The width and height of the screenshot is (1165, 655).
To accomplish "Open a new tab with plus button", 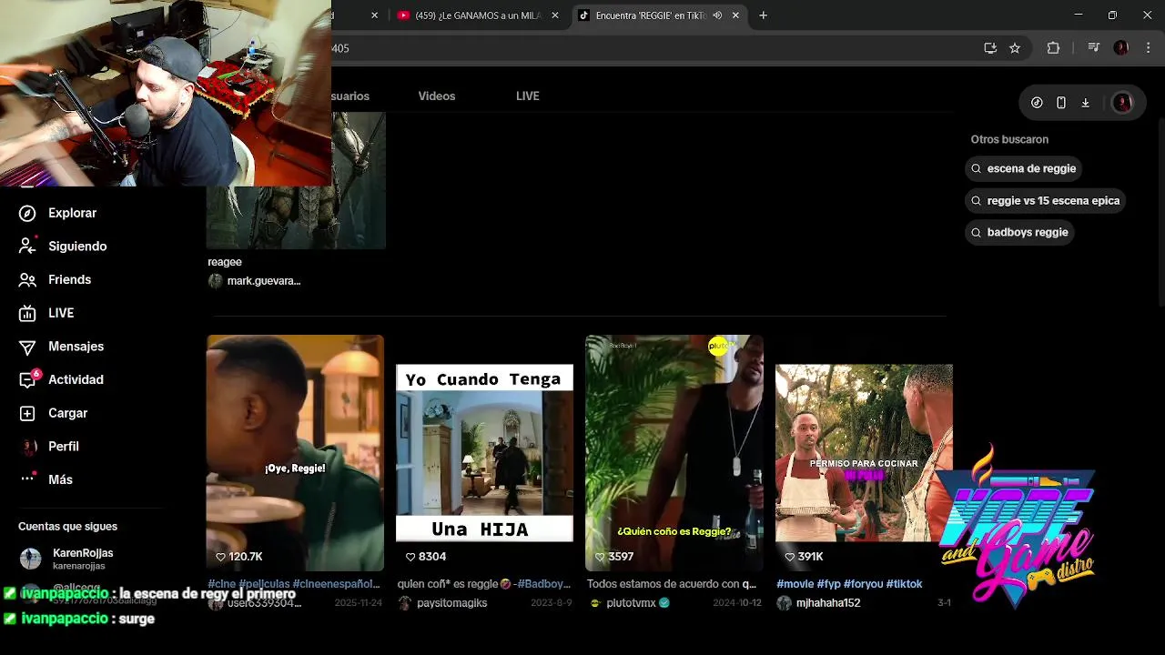I will 764,15.
